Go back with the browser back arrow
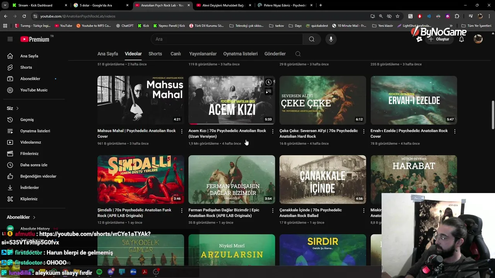Viewport: 495px width, 278px height. pos(5,16)
